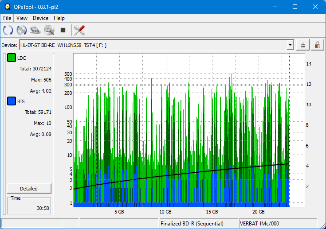The image size is (326, 229).
Task: Minimize the QPxTool window
Action: coord(275,7)
